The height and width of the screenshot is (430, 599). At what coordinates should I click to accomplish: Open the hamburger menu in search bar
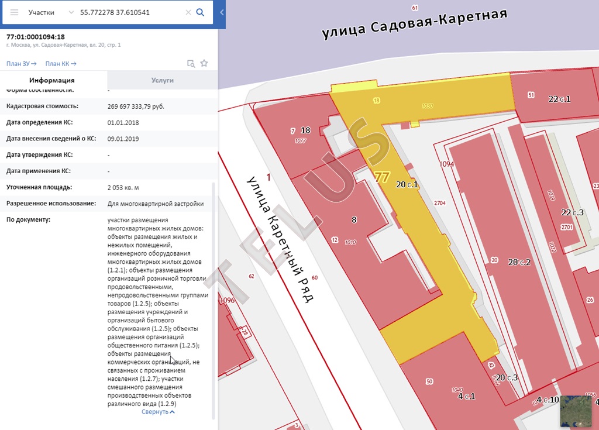tap(14, 13)
